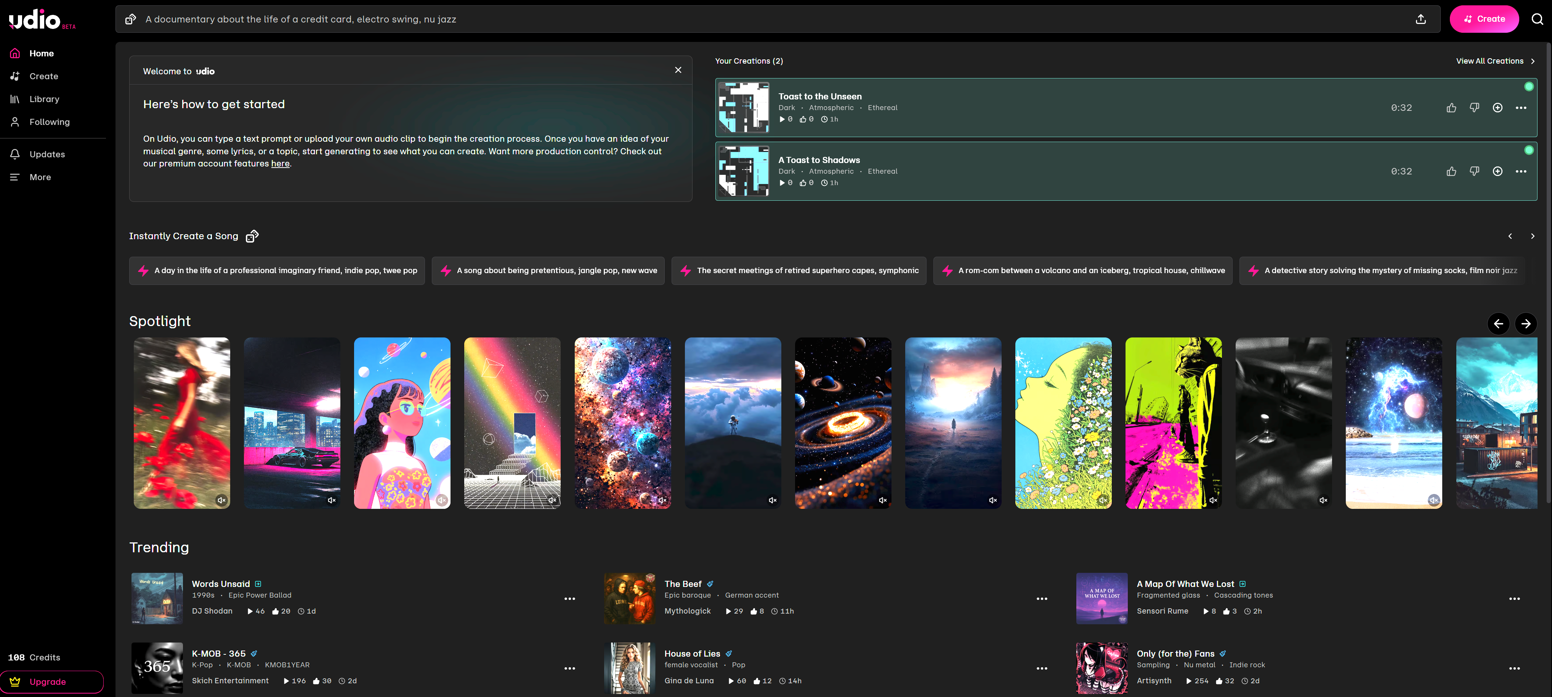
Task: Unmute the first Spotlight card
Action: point(221,500)
